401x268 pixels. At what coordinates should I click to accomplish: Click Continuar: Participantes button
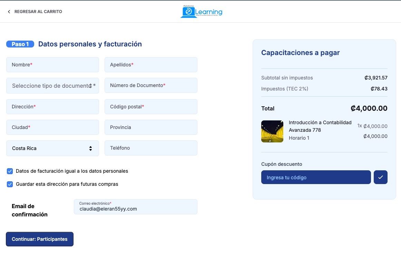point(40,239)
